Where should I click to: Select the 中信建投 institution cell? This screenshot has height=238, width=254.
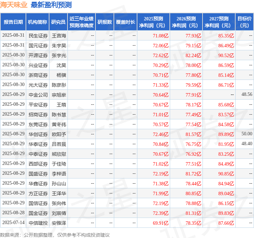coord(38,223)
